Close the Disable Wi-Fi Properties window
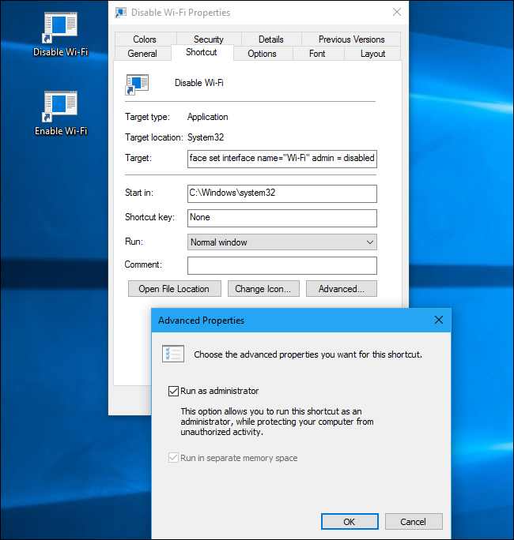Image resolution: width=514 pixels, height=540 pixels. [397, 12]
